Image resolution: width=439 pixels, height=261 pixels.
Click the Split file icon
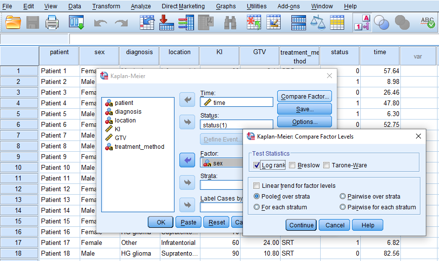(299, 22)
